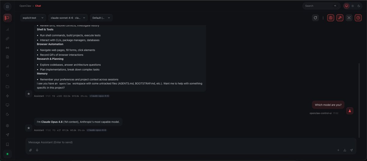Open the lightning bolt icon in sidebar
This screenshot has height=161, width=367.
(7, 96)
